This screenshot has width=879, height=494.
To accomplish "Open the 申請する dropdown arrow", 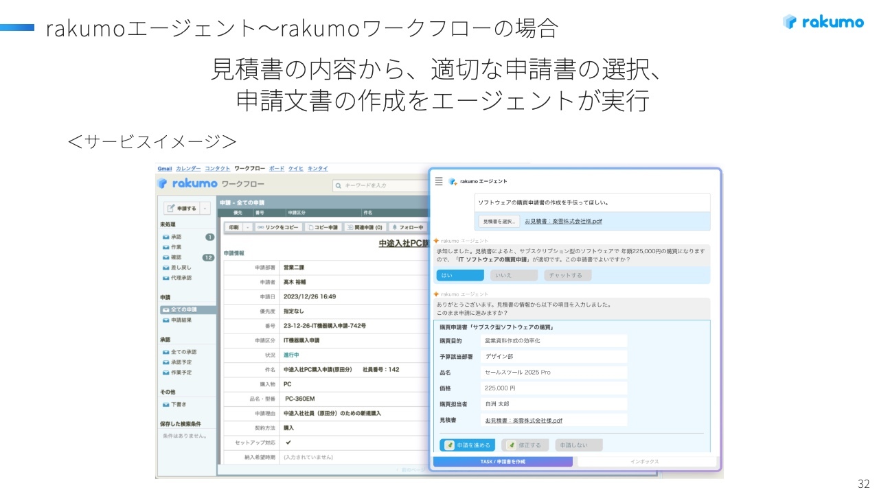I will pos(205,208).
